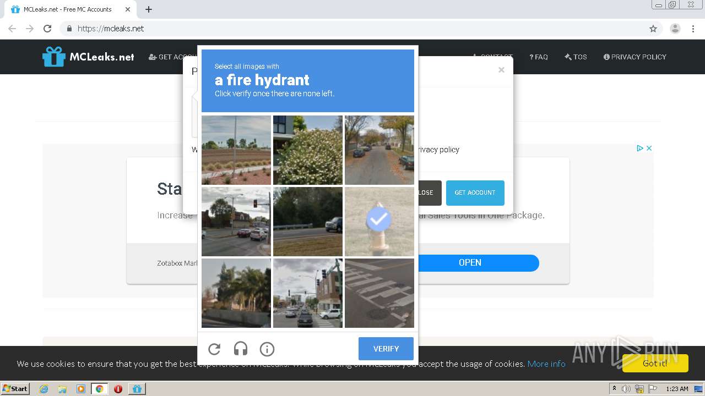Go back in browser history

tap(12, 29)
